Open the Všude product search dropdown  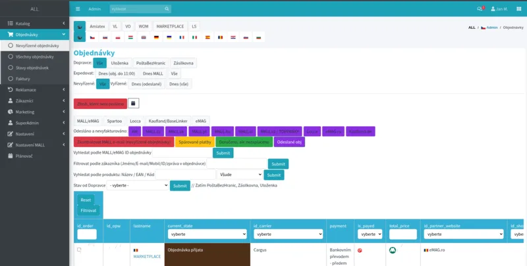[240, 175]
